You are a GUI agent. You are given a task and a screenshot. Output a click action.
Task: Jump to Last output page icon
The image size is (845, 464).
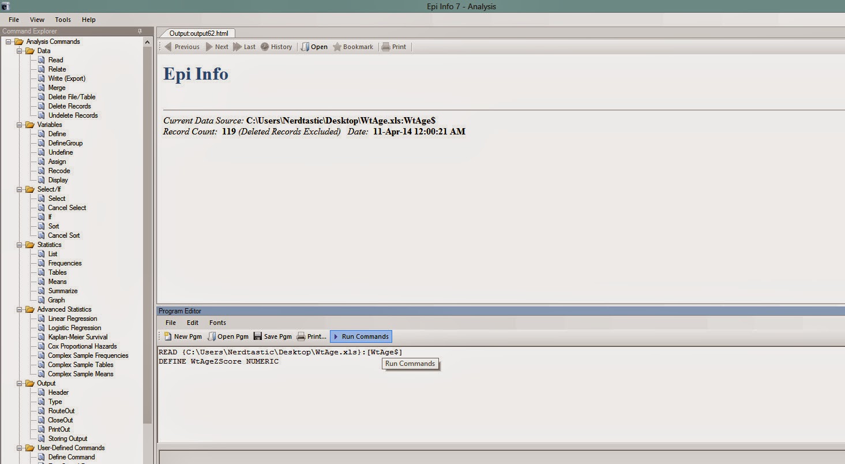pos(237,47)
